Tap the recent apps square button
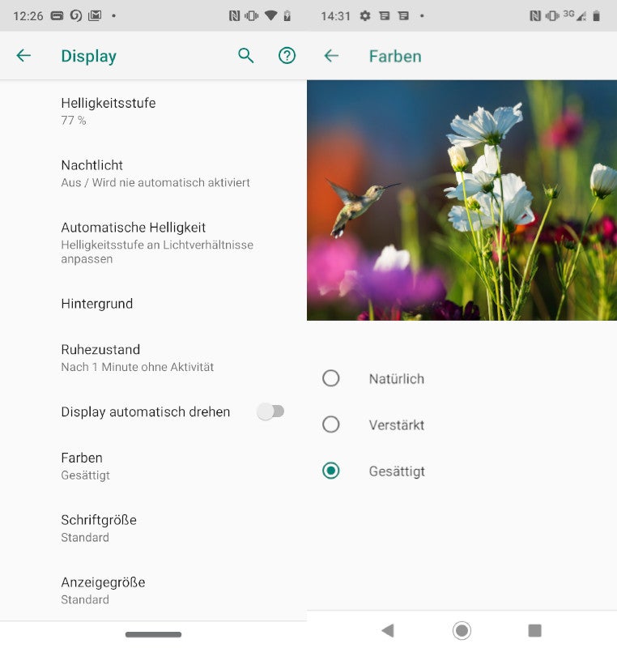 [535, 631]
